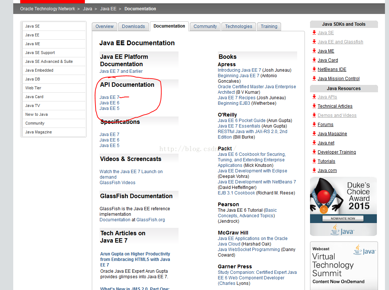Open Java WebSocket Programming link
Image resolution: width=389 pixels, height=290 pixels.
[x=249, y=250]
